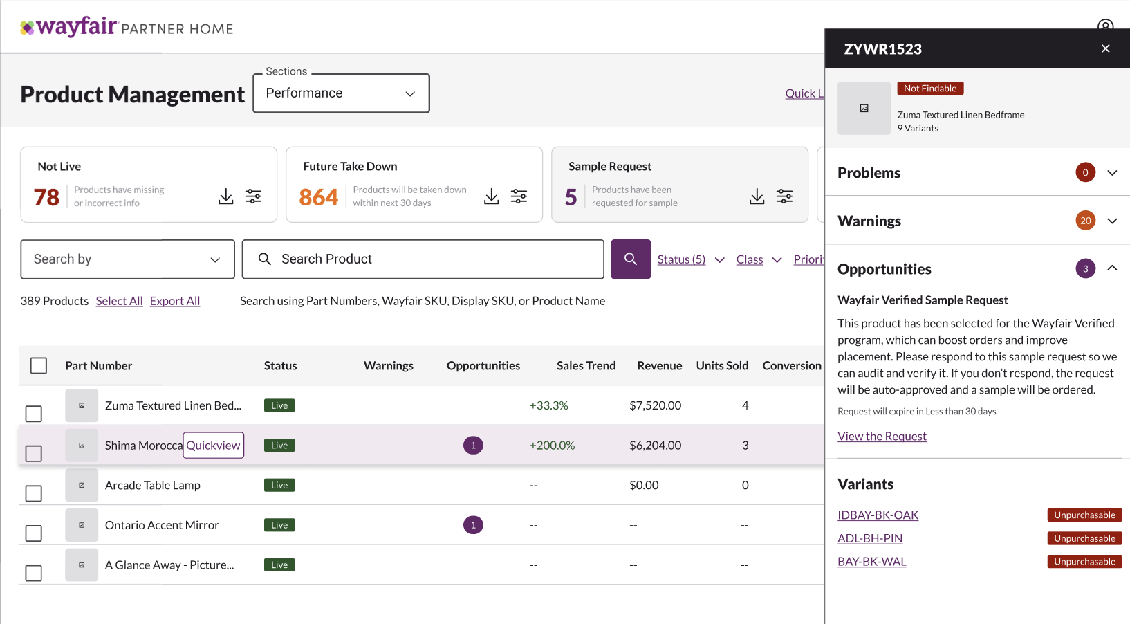Open the IDBAY-BK-OAK variant link
Viewport: 1130px width, 624px height.
(x=878, y=515)
